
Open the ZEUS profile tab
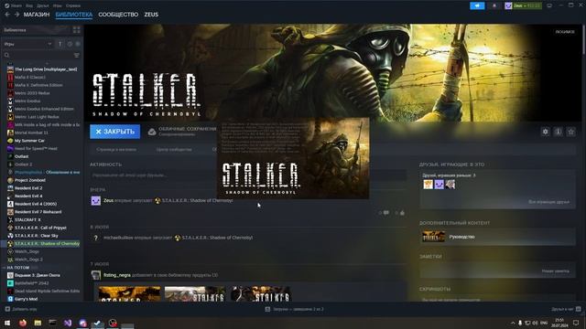pos(151,15)
